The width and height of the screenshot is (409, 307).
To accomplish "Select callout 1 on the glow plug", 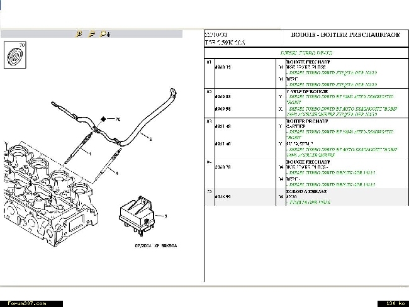I will point(90,154).
